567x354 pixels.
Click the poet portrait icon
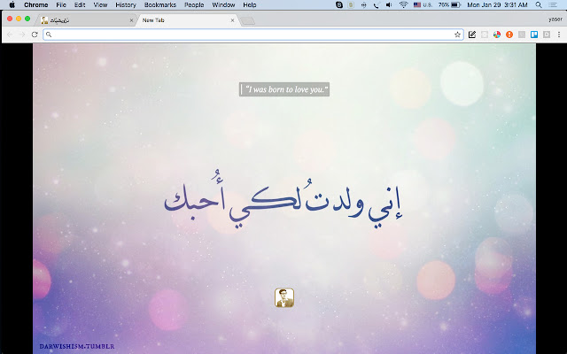(x=284, y=297)
